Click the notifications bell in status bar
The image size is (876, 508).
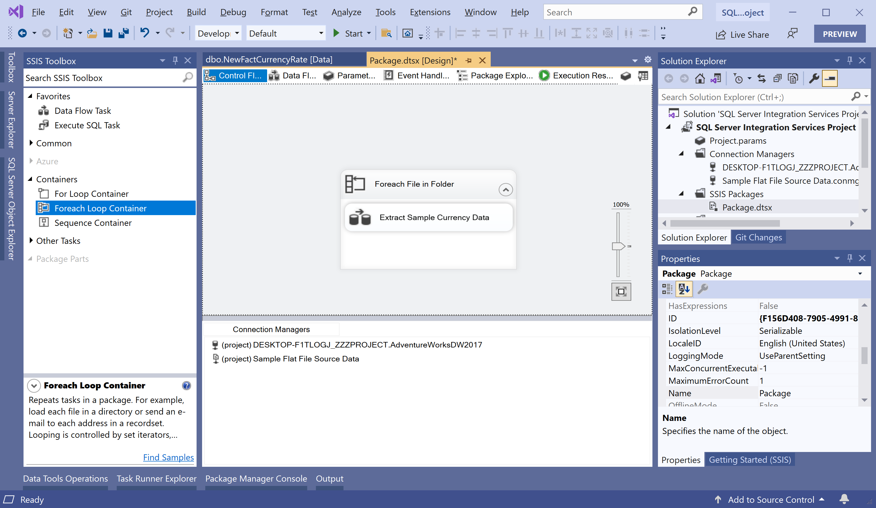[x=844, y=499]
